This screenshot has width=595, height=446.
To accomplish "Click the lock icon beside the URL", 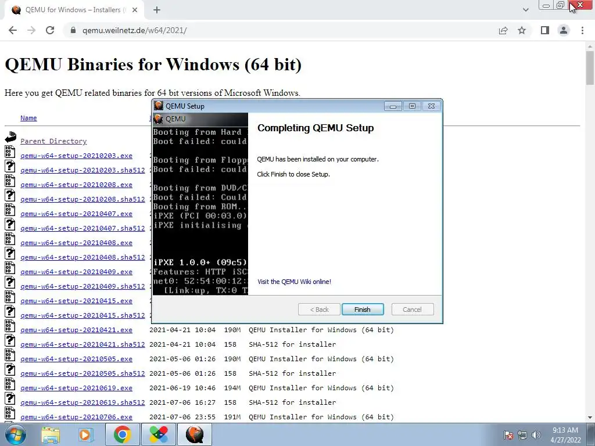I will 73,30.
